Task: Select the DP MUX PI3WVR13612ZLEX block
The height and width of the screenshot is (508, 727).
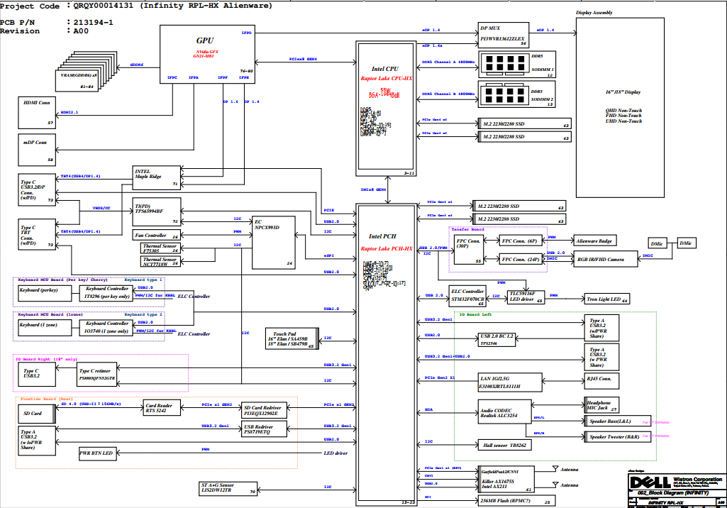Action: pyautogui.click(x=505, y=35)
